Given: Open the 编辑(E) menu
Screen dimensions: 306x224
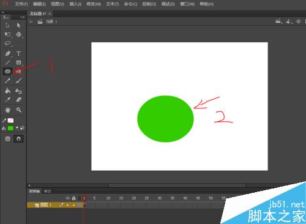Looking at the screenshot, I should 39,4.
